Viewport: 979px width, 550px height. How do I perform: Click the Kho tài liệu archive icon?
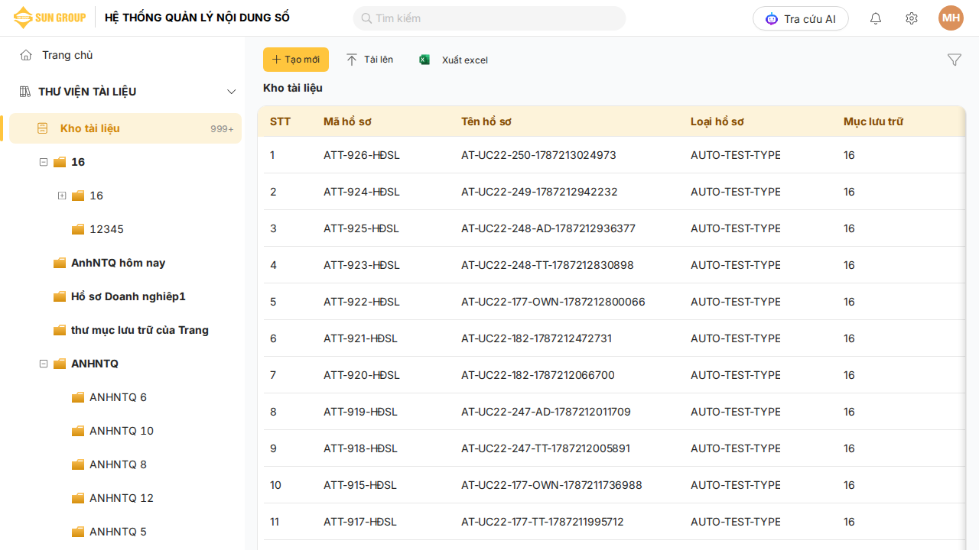pos(43,128)
